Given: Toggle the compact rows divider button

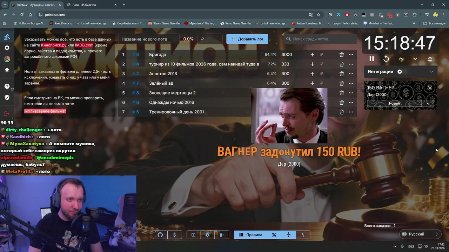Looking at the screenshot, I should coord(288,235).
